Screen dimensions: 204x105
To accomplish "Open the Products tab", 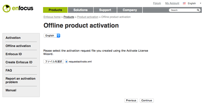I will (x=55, y=10).
